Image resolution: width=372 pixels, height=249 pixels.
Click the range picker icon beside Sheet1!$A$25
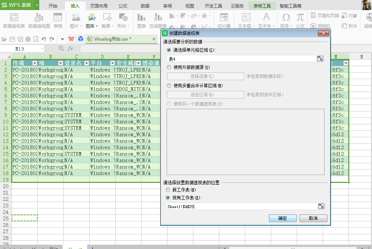(x=321, y=206)
